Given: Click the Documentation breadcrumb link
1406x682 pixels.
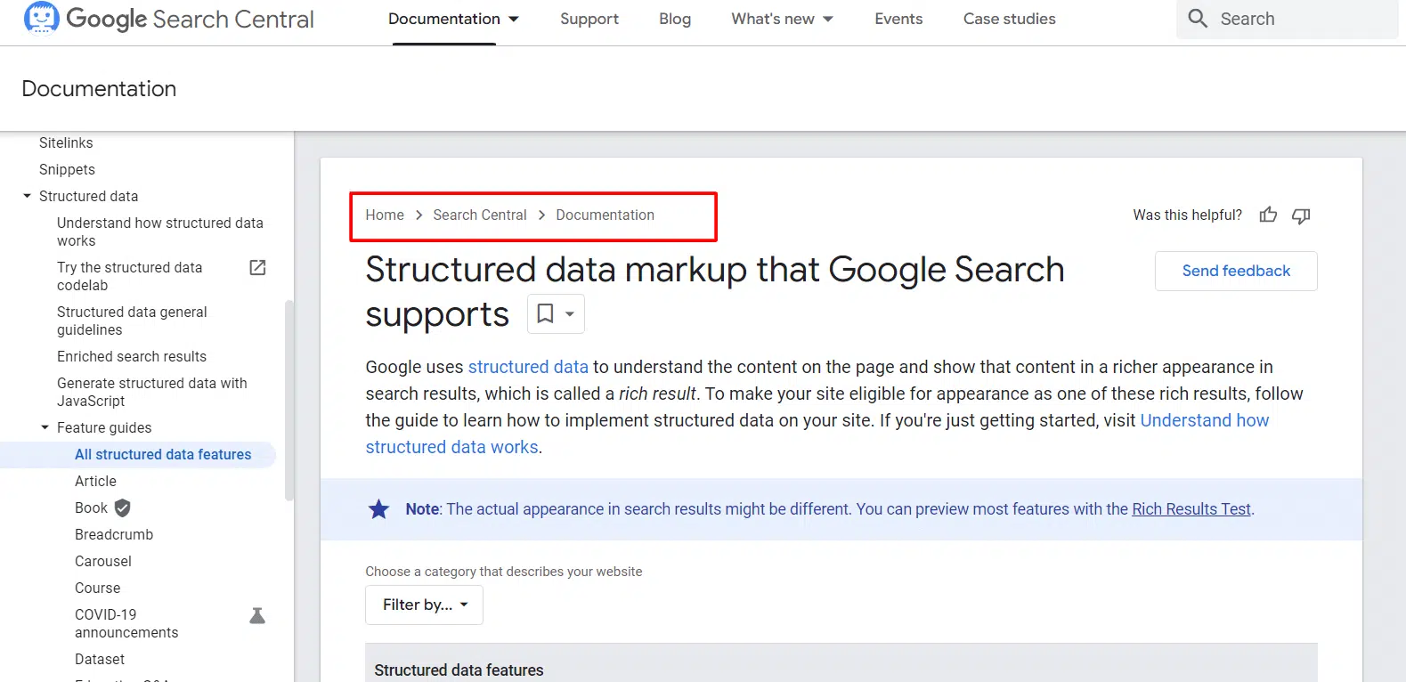Looking at the screenshot, I should [x=605, y=215].
